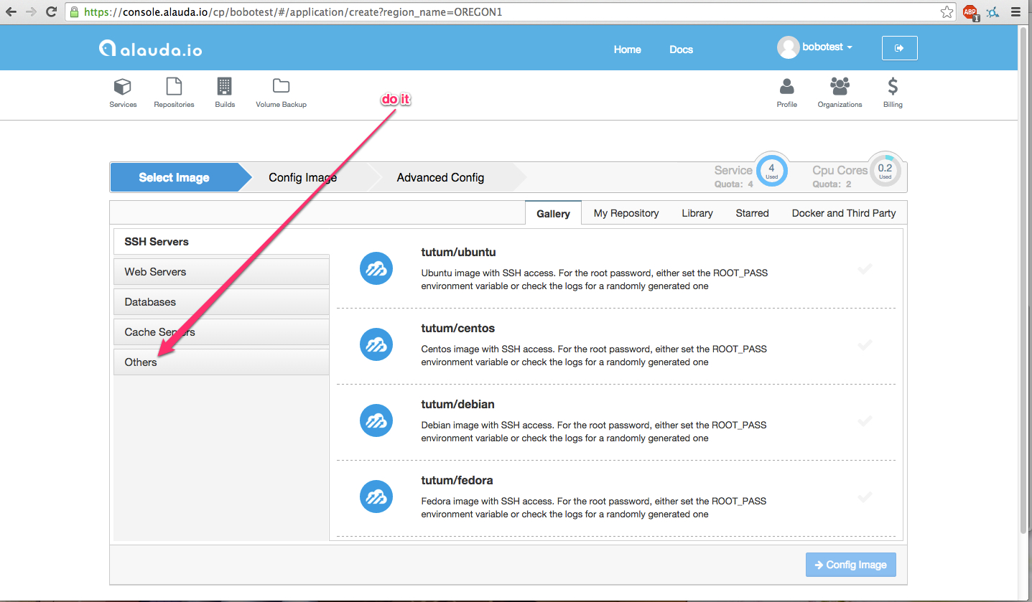
Task: Open the Repositories icon
Action: 174,87
